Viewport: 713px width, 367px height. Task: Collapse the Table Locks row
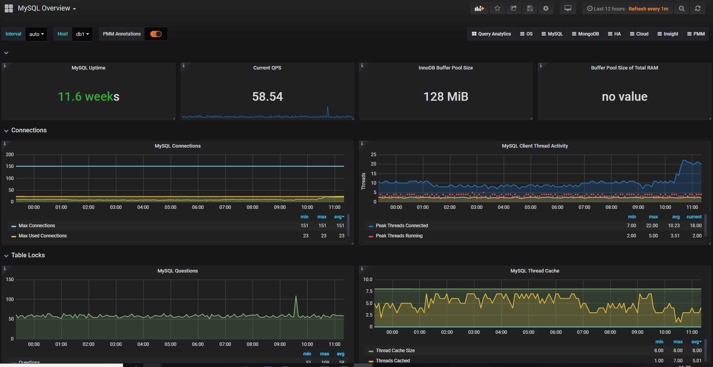click(28, 255)
